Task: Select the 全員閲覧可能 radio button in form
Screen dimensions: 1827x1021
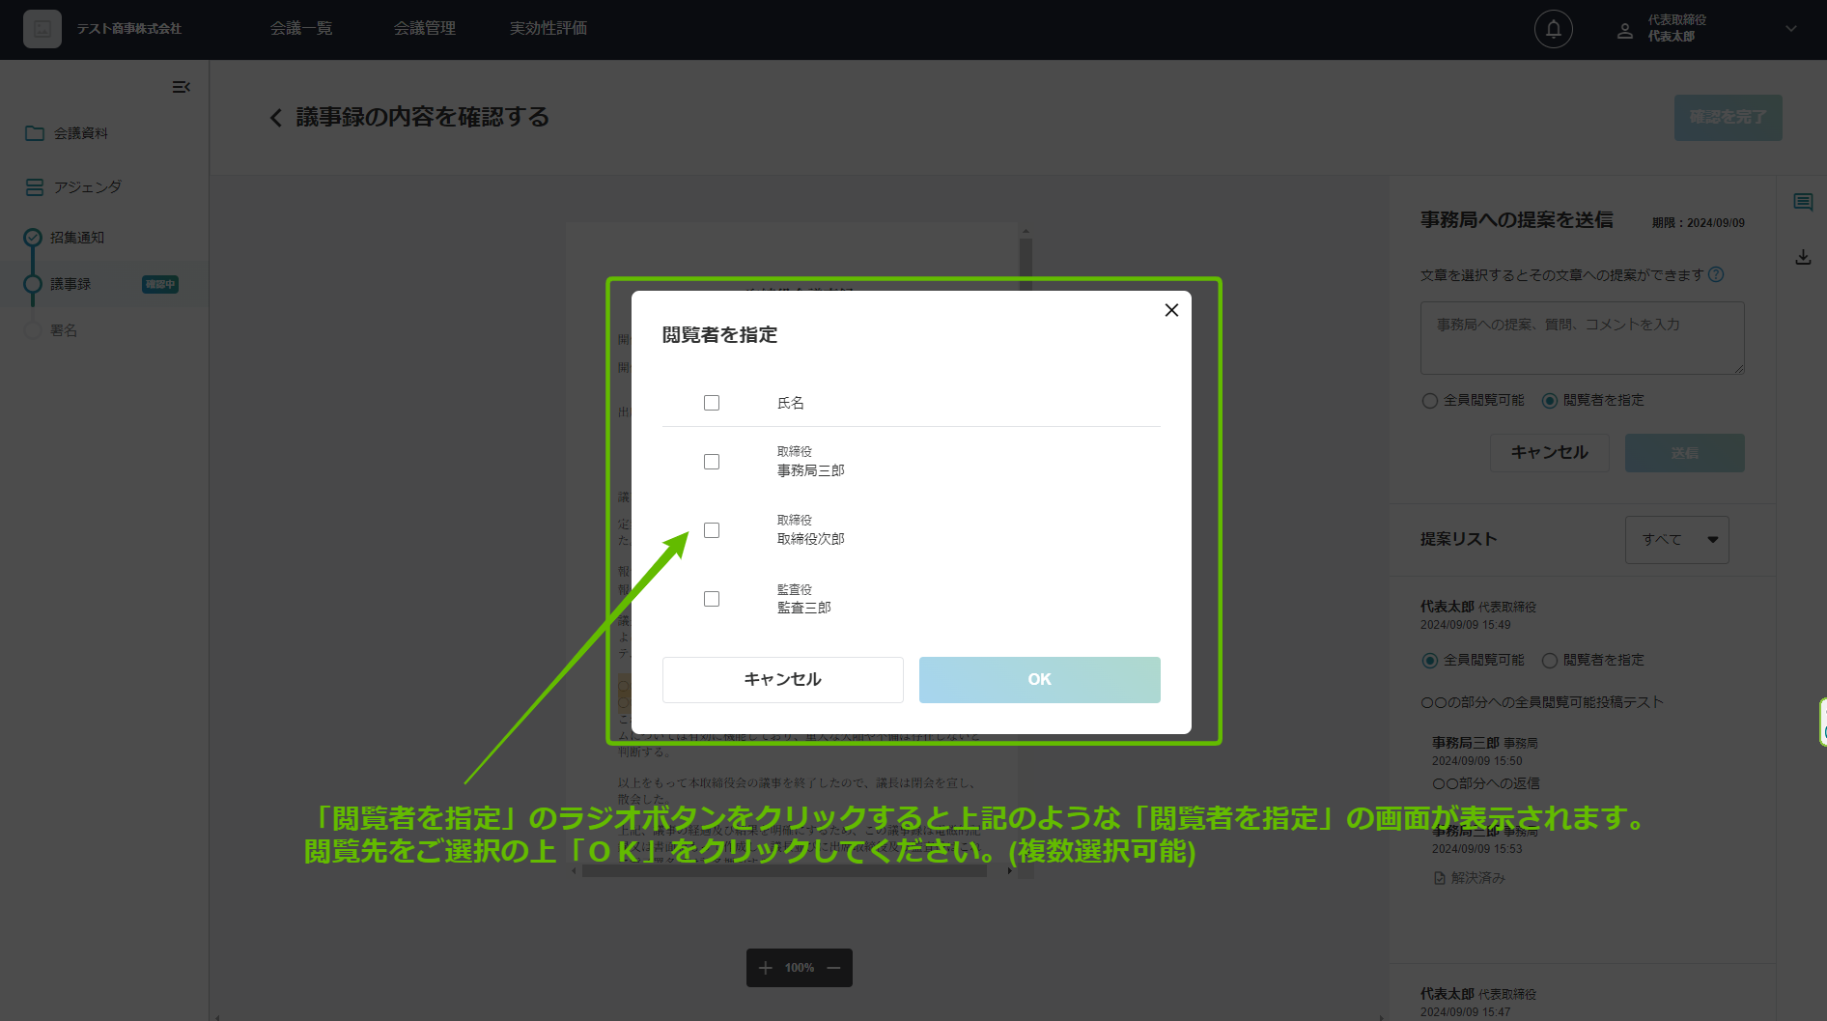Action: (x=1430, y=401)
